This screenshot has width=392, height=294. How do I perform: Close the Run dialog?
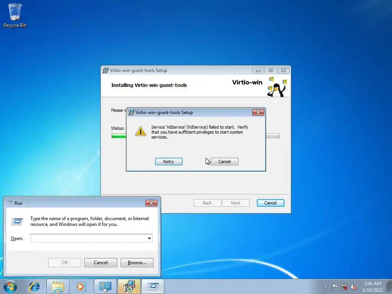(x=151, y=203)
